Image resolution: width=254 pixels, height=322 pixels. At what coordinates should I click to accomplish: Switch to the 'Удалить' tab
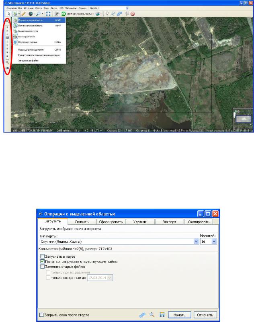(140, 222)
